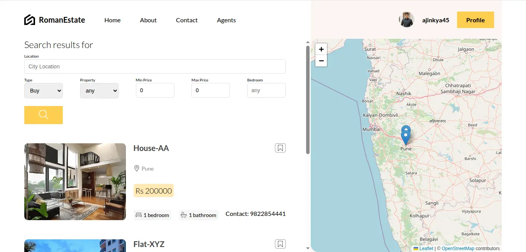526x252 pixels.
Task: Click the Rs 200000 price tag
Action: click(x=154, y=191)
